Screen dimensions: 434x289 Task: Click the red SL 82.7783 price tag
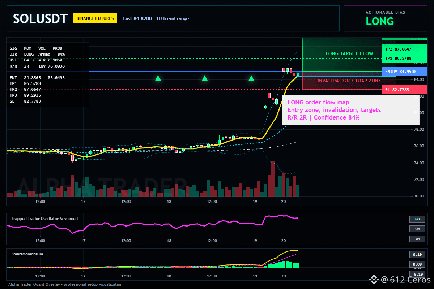[x=404, y=90]
